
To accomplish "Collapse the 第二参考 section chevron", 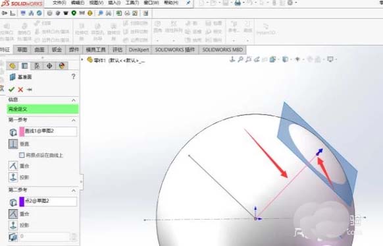I will 73,191.
